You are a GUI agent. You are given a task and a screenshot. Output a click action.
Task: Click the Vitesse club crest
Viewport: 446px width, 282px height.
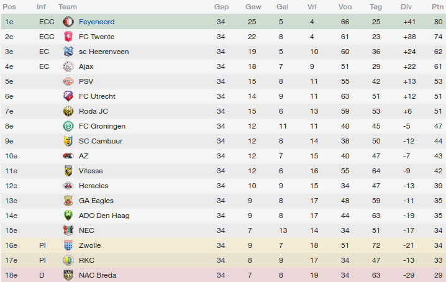pyautogui.click(x=68, y=171)
